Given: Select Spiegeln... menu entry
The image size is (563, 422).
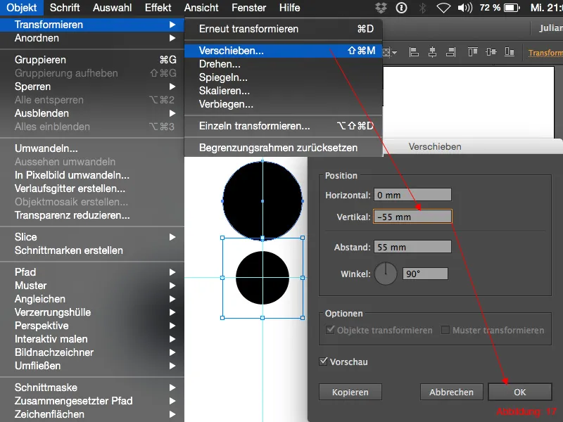Looking at the screenshot, I should (284, 77).
